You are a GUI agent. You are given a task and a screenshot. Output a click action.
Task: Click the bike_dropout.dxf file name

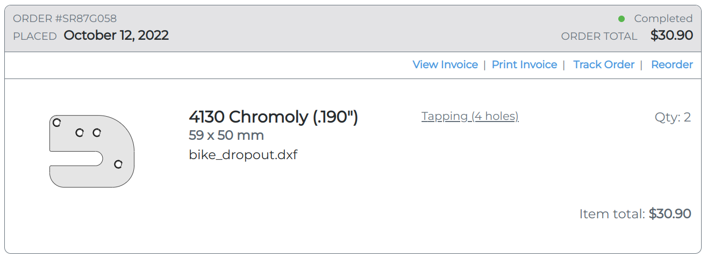[x=243, y=155]
